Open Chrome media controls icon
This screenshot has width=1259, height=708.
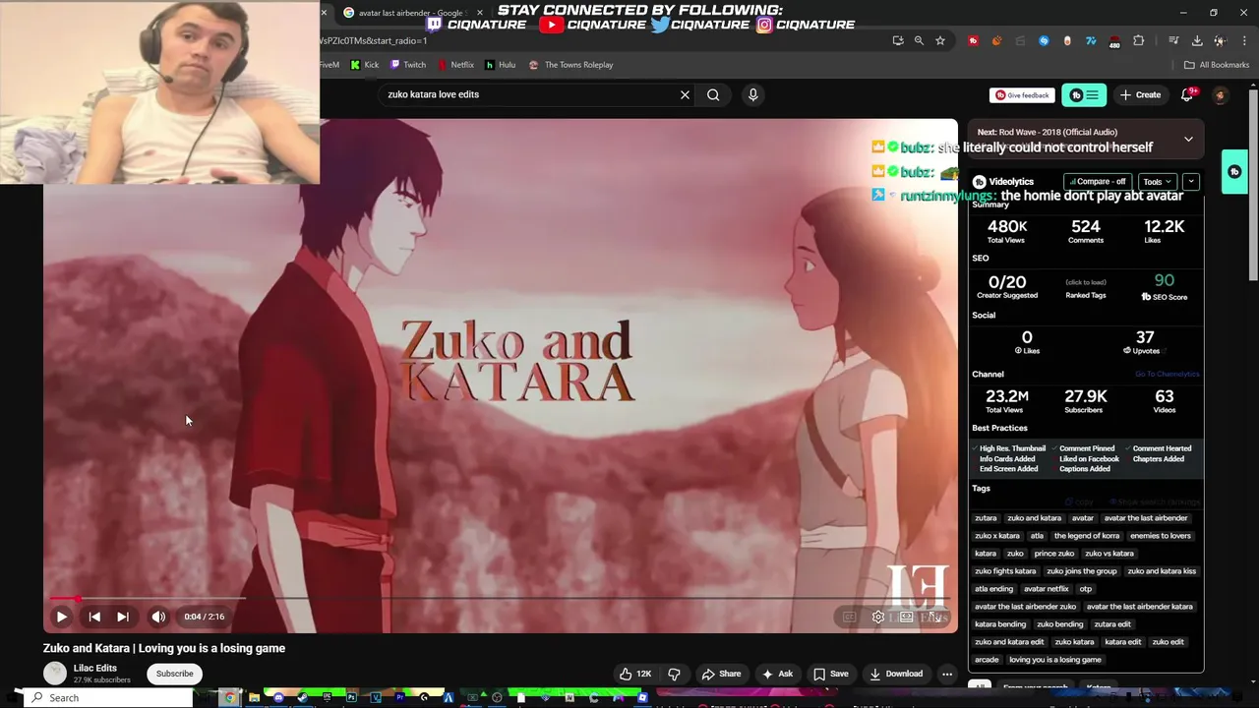point(1173,40)
